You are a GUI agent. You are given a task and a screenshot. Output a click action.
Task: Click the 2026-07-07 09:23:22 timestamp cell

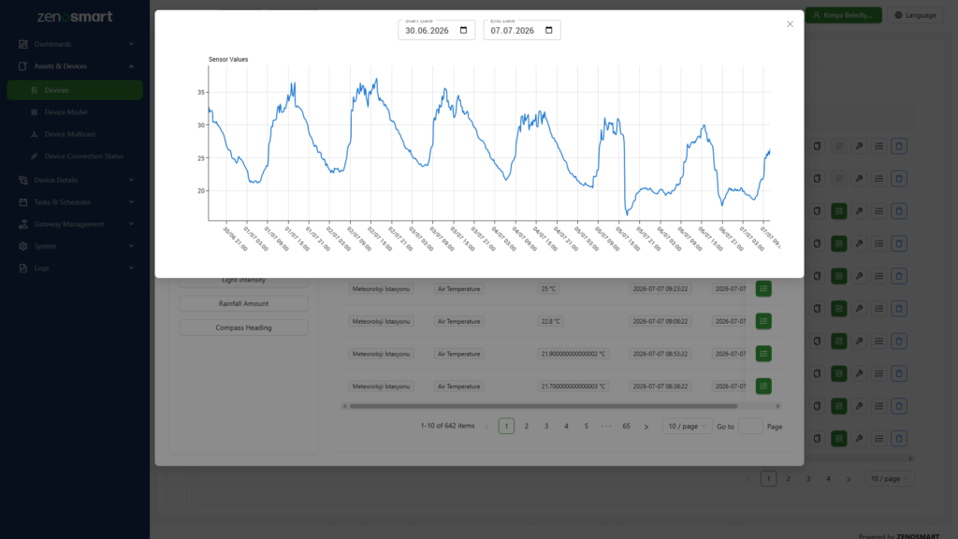pyautogui.click(x=660, y=288)
